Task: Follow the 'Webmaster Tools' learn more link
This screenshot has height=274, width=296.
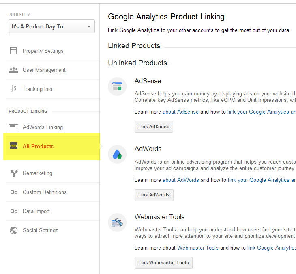Action: [x=197, y=248]
